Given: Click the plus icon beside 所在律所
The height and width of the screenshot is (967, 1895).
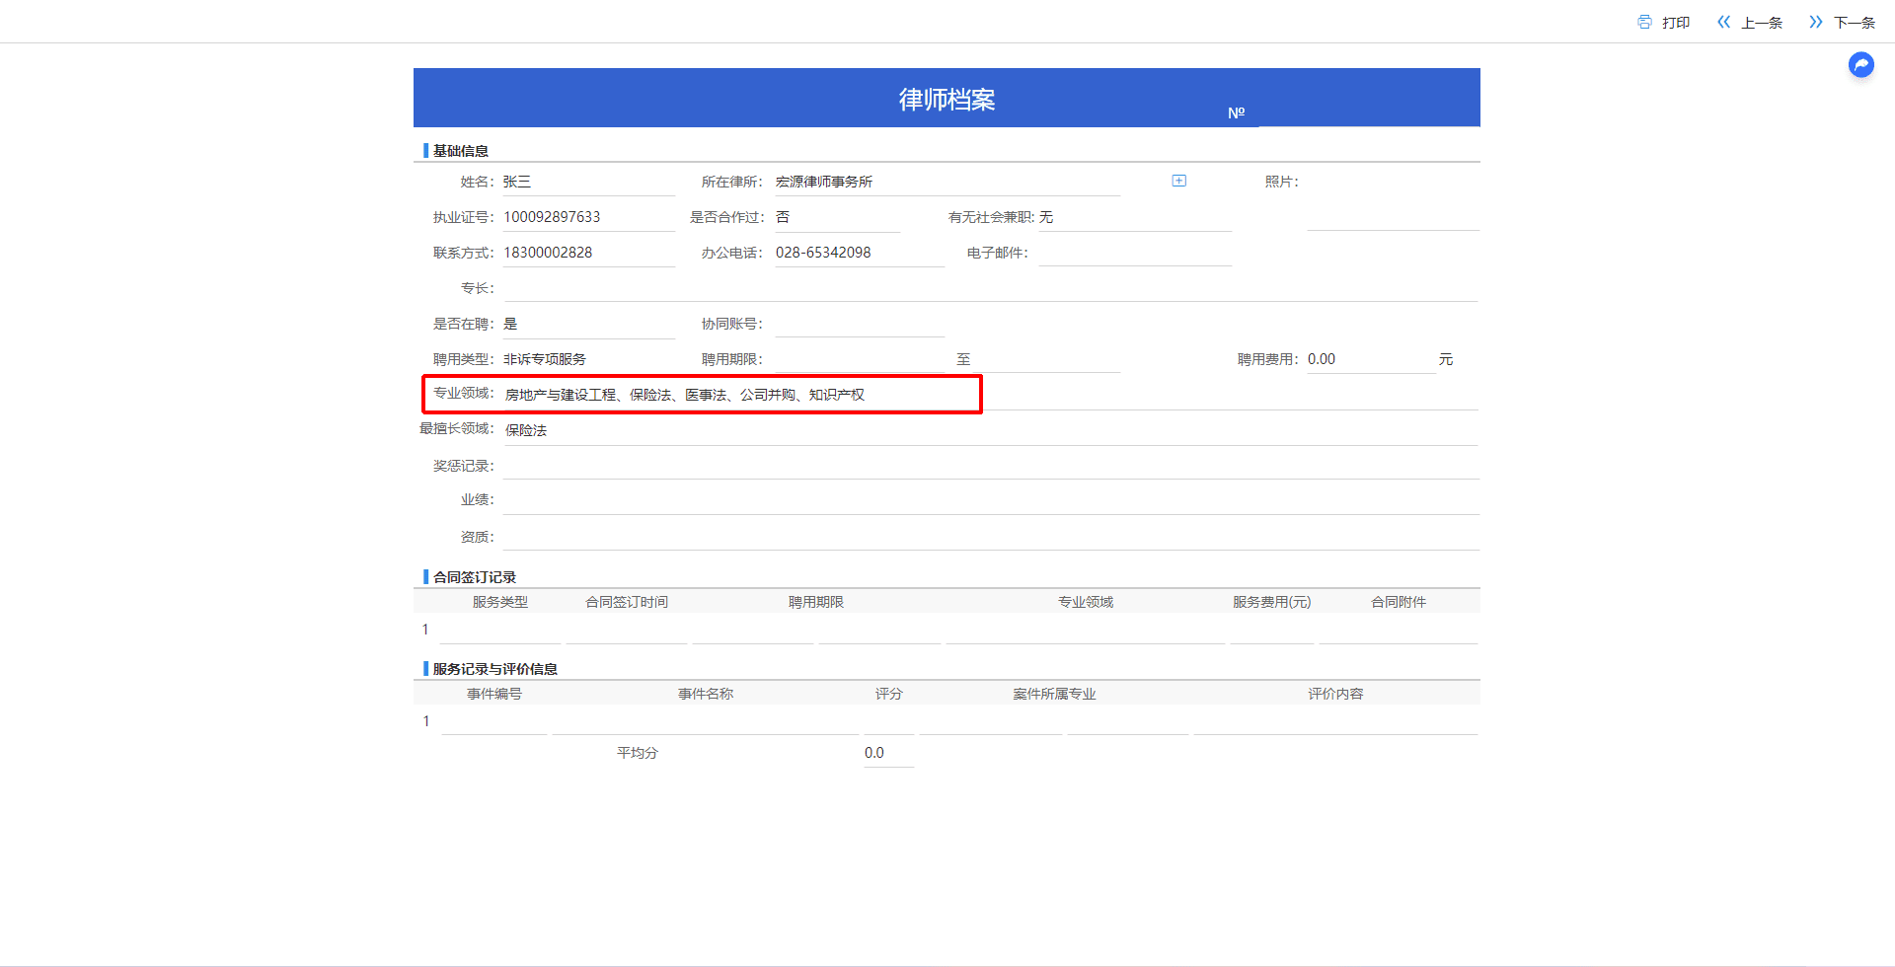Looking at the screenshot, I should tap(1178, 181).
